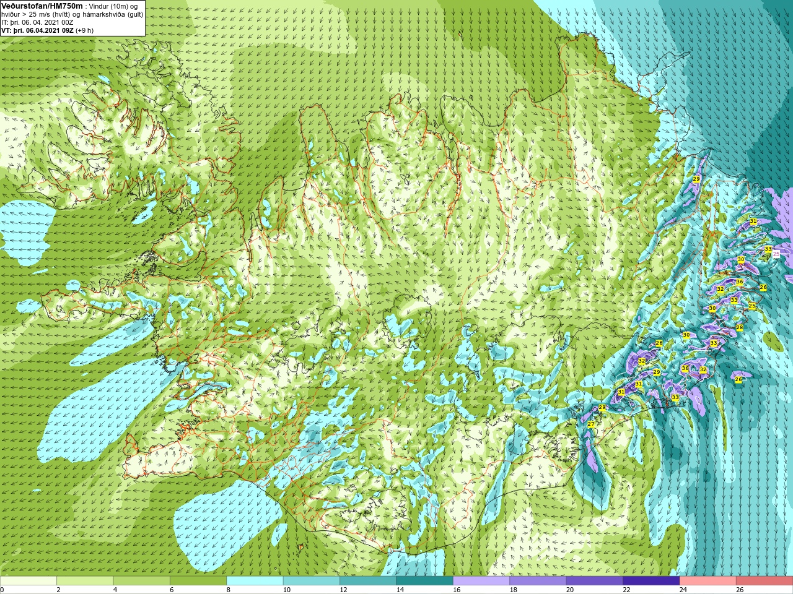Click the '(+9 h)' forecast offset text
This screenshot has width=793, height=594.
85,30
